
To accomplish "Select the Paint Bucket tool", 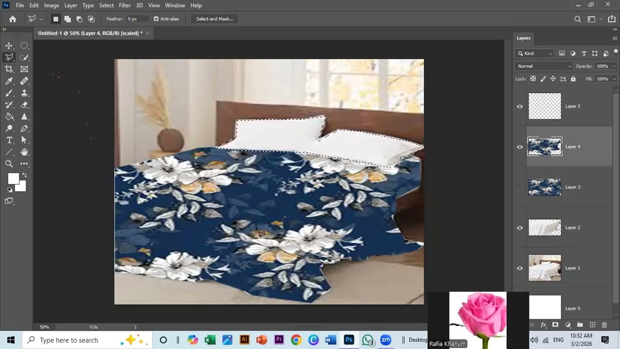I will (9, 117).
